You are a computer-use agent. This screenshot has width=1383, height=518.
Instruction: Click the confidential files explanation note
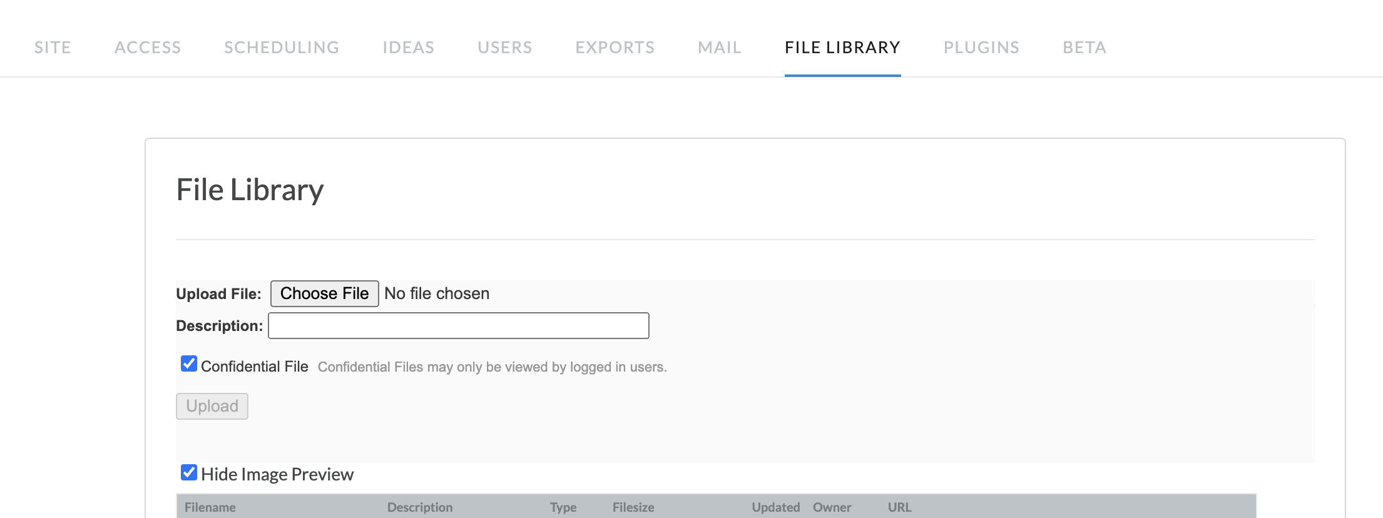(492, 367)
